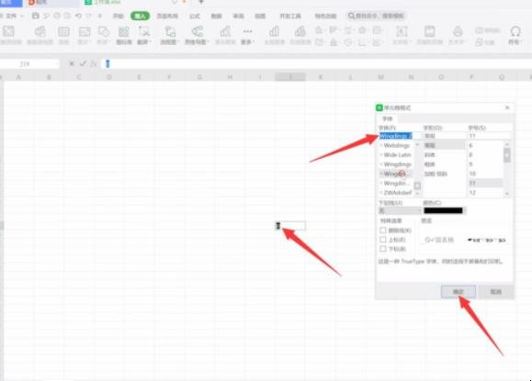The width and height of the screenshot is (532, 381).
Task: Click the flowchart (流程图) icon
Action: 170,32
